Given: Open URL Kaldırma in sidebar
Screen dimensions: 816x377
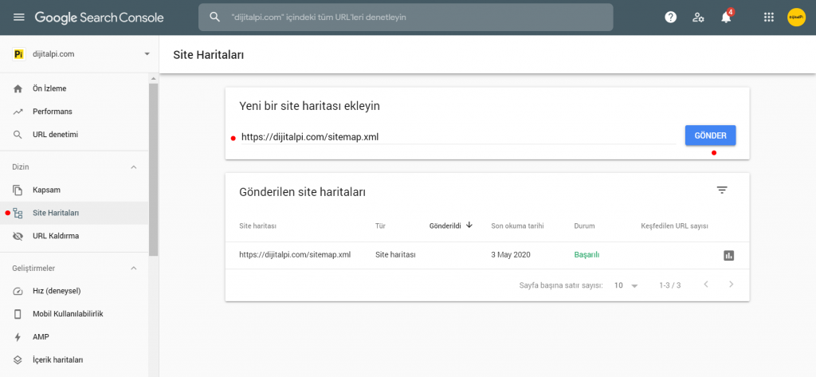Looking at the screenshot, I should point(56,236).
